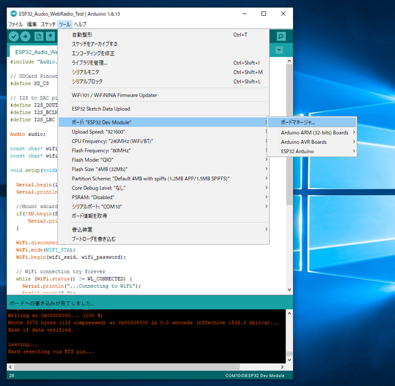
Task: Click the Upload arrow toolbar icon
Action: (25, 37)
